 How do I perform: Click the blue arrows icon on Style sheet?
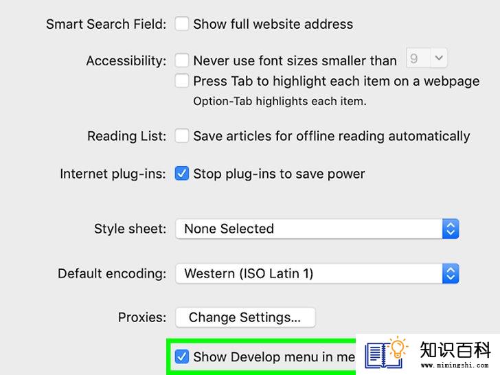451,229
